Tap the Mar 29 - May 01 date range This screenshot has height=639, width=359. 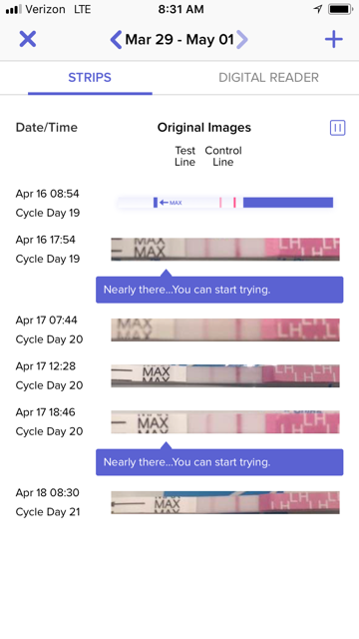[179, 40]
